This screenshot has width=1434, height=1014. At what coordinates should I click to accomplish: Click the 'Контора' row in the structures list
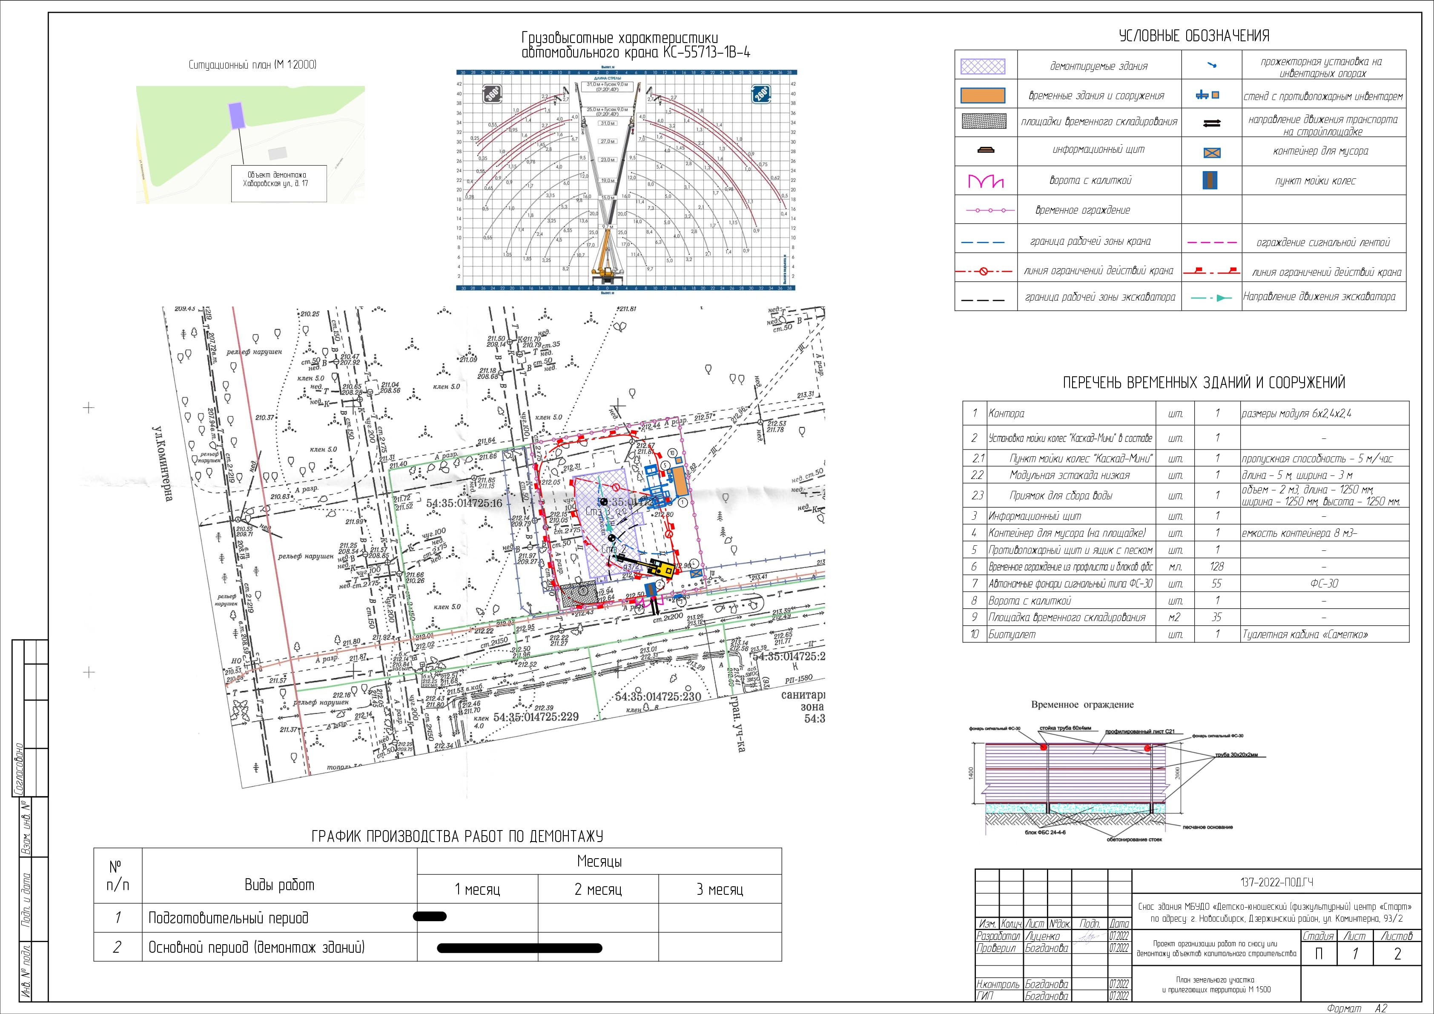(x=1185, y=413)
